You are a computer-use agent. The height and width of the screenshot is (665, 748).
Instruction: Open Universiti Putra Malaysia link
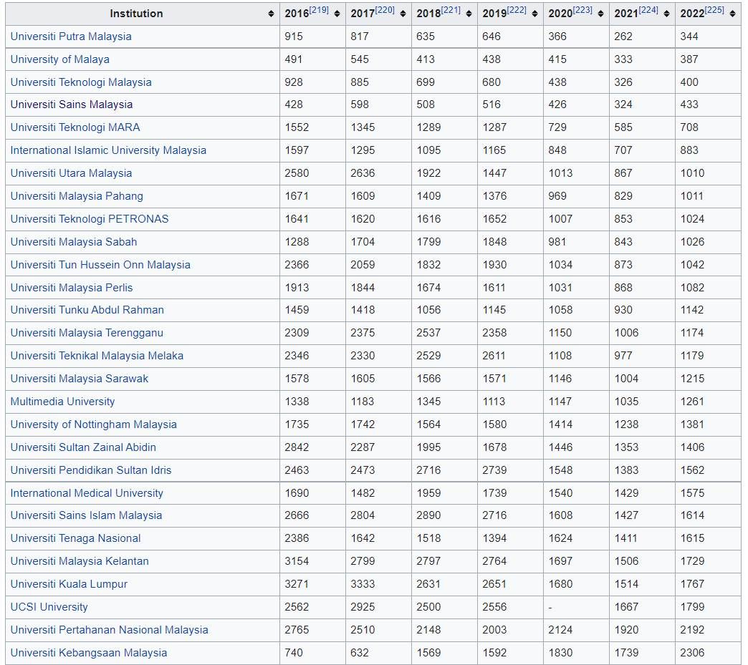click(71, 37)
